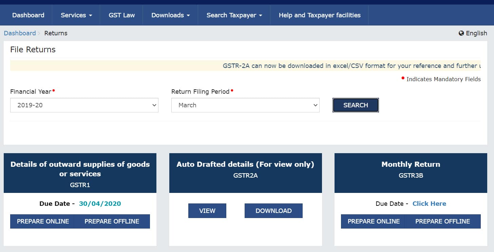Click DOWNLOAD for GSTR2A
Image resolution: width=494 pixels, height=252 pixels.
click(273, 211)
